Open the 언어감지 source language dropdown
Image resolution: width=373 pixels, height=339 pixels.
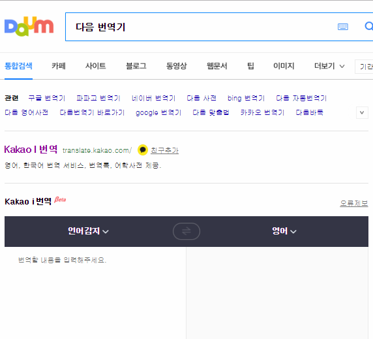click(88, 231)
